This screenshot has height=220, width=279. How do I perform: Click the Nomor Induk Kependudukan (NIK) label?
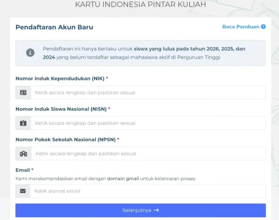tap(60, 78)
